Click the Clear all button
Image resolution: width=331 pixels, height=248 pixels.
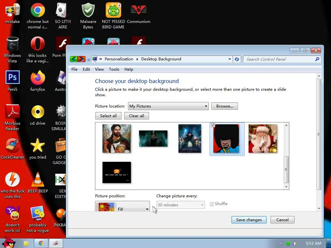click(136, 116)
